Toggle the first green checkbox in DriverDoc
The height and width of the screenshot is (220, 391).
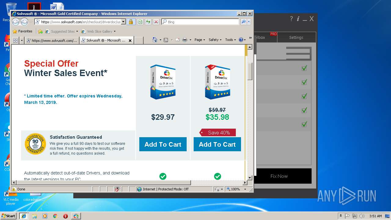(x=304, y=68)
